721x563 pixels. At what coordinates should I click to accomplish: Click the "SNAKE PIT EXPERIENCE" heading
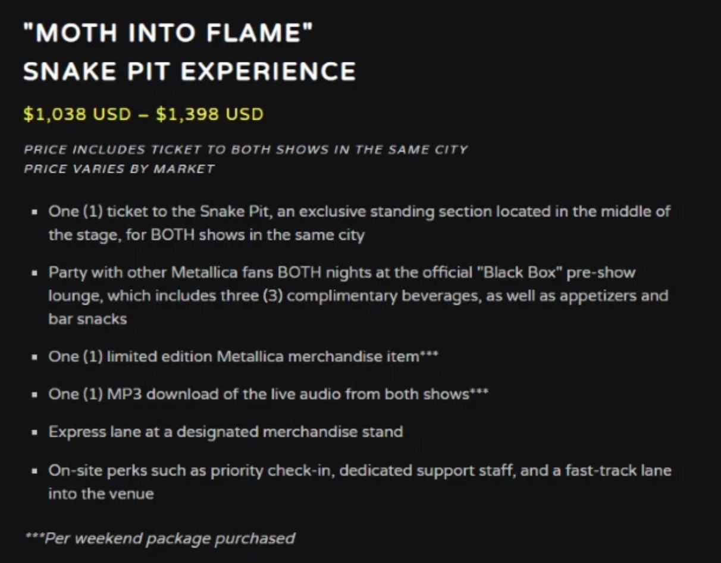189,71
